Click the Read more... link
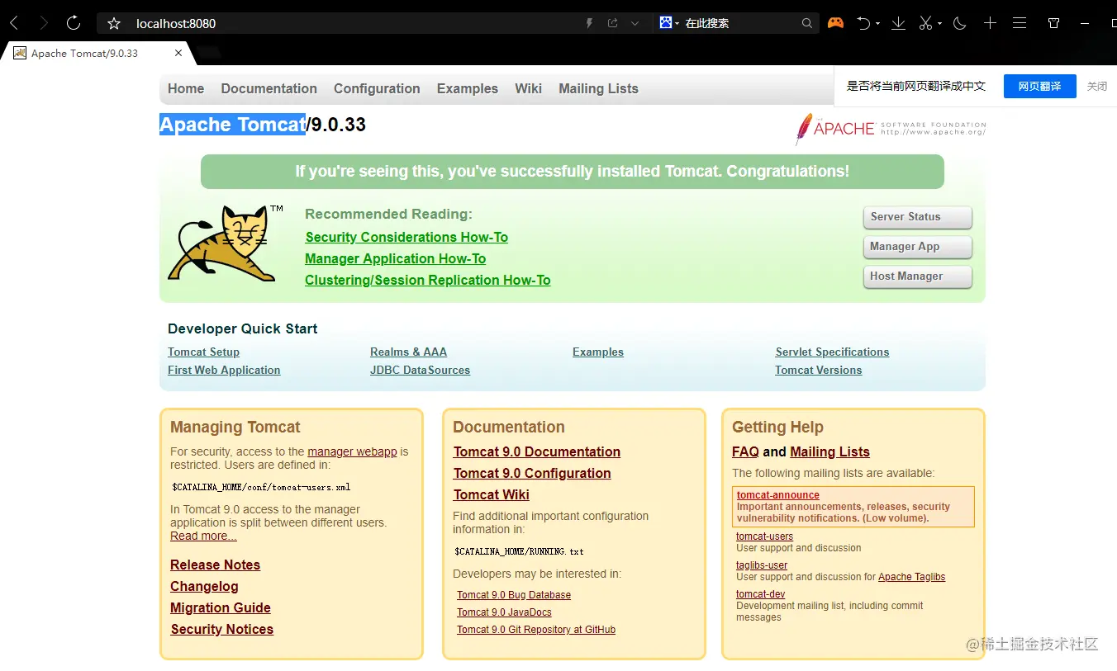Viewport: 1117px width, 671px height. (203, 536)
